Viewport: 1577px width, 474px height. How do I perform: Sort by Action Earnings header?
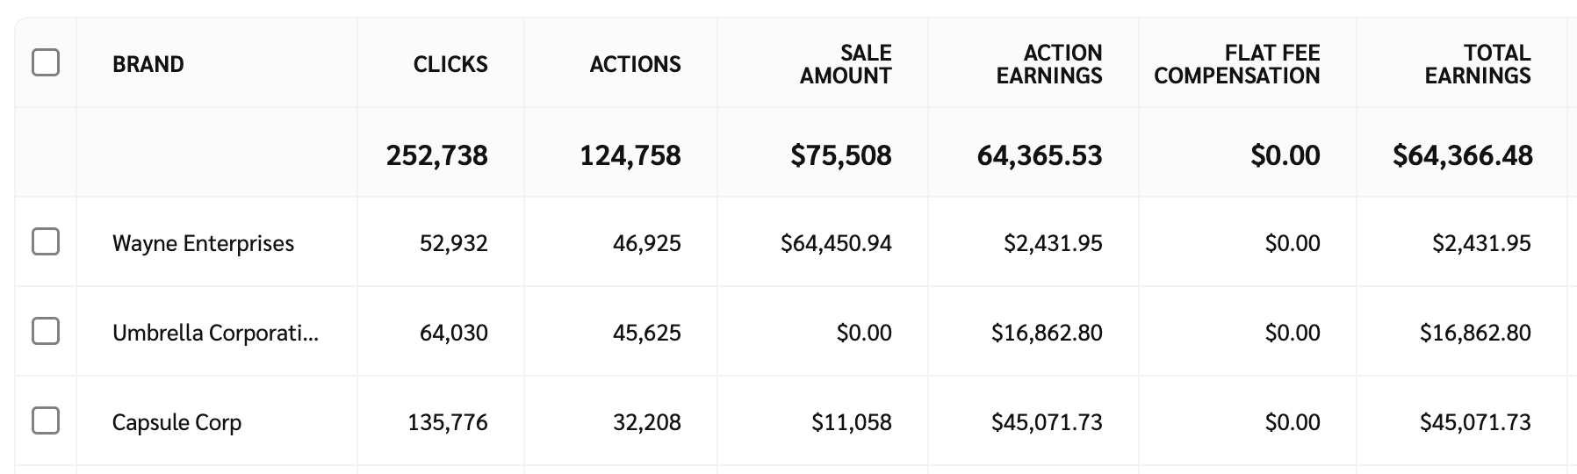[x=1049, y=64]
